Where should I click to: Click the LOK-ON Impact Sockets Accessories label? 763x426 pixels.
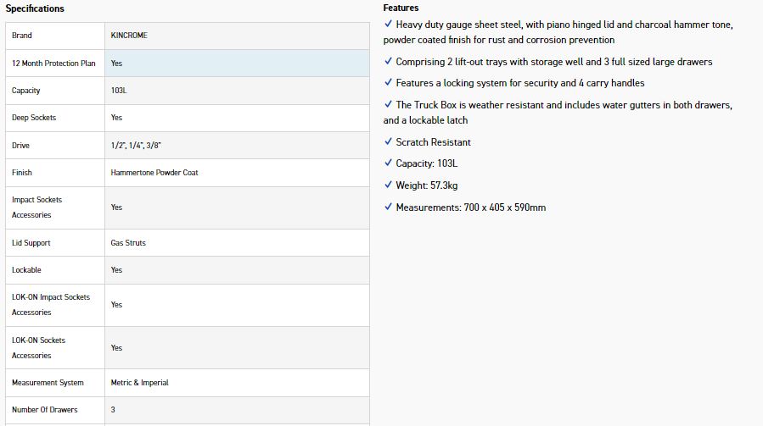[x=50, y=305]
